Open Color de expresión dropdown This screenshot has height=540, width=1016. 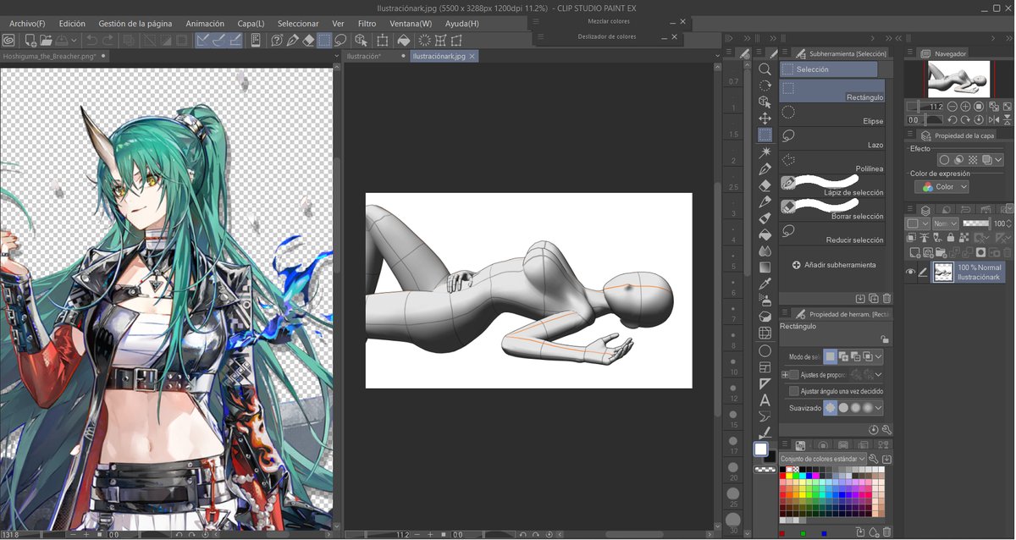(x=941, y=187)
